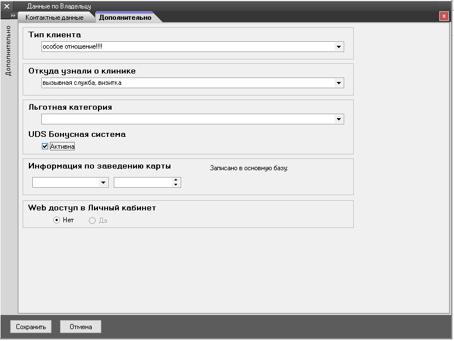This screenshot has width=454, height=341.
Task: Close the panel with the red x button
Action: (444, 16)
